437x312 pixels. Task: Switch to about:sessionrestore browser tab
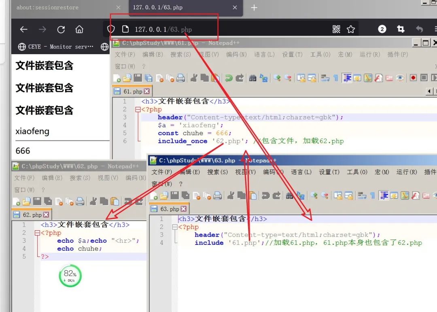(47, 8)
